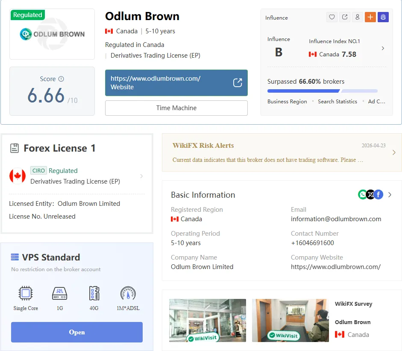Viewport: 402px width, 351px height.
Task: Expand Basic Information chevron
Action: pos(390,195)
